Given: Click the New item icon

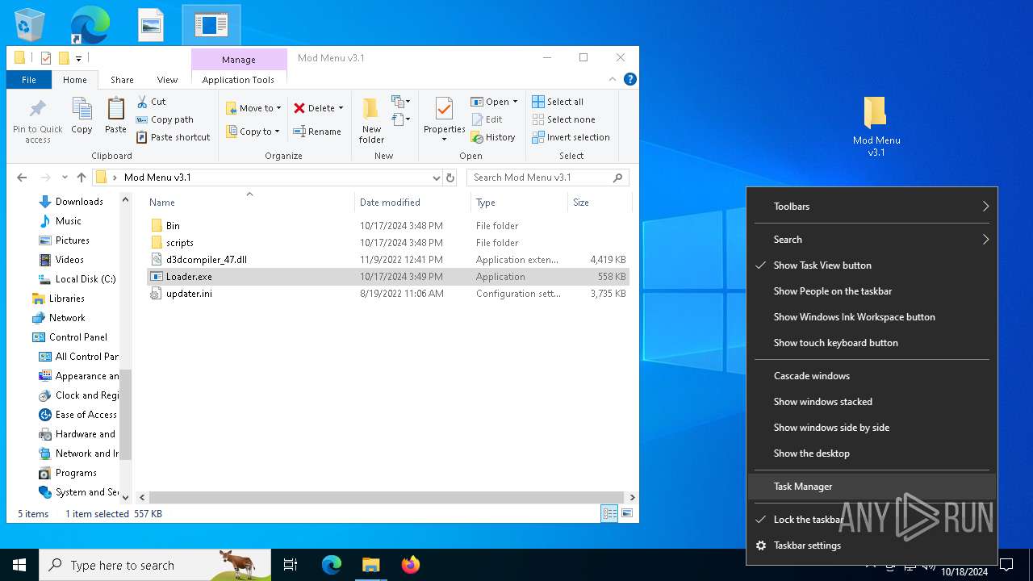Looking at the screenshot, I should [401, 102].
